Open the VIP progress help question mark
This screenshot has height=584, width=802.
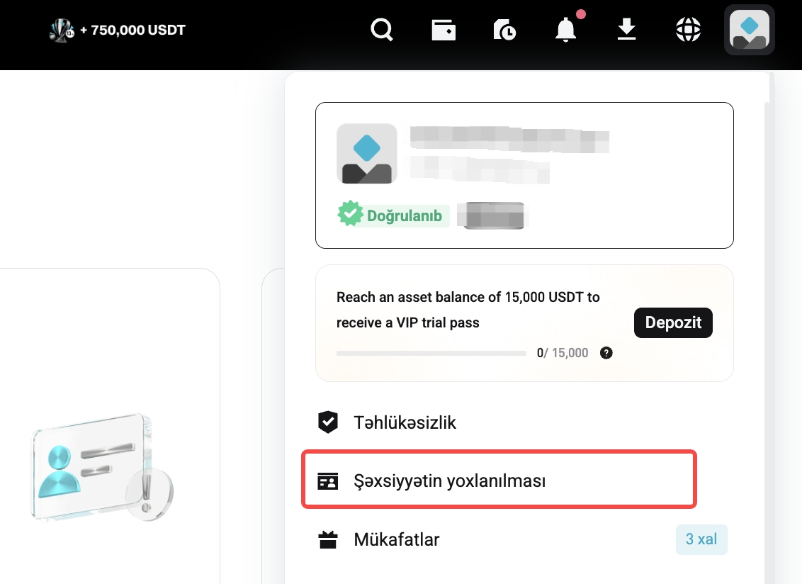[x=606, y=352]
